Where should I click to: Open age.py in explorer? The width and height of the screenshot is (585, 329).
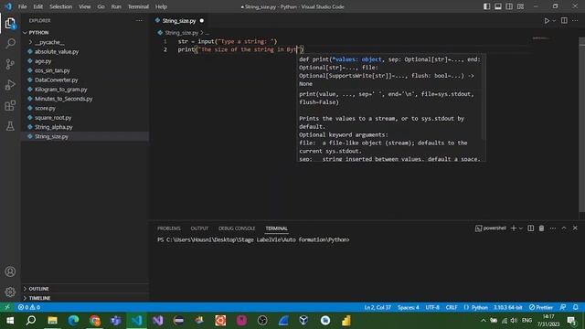click(x=43, y=61)
